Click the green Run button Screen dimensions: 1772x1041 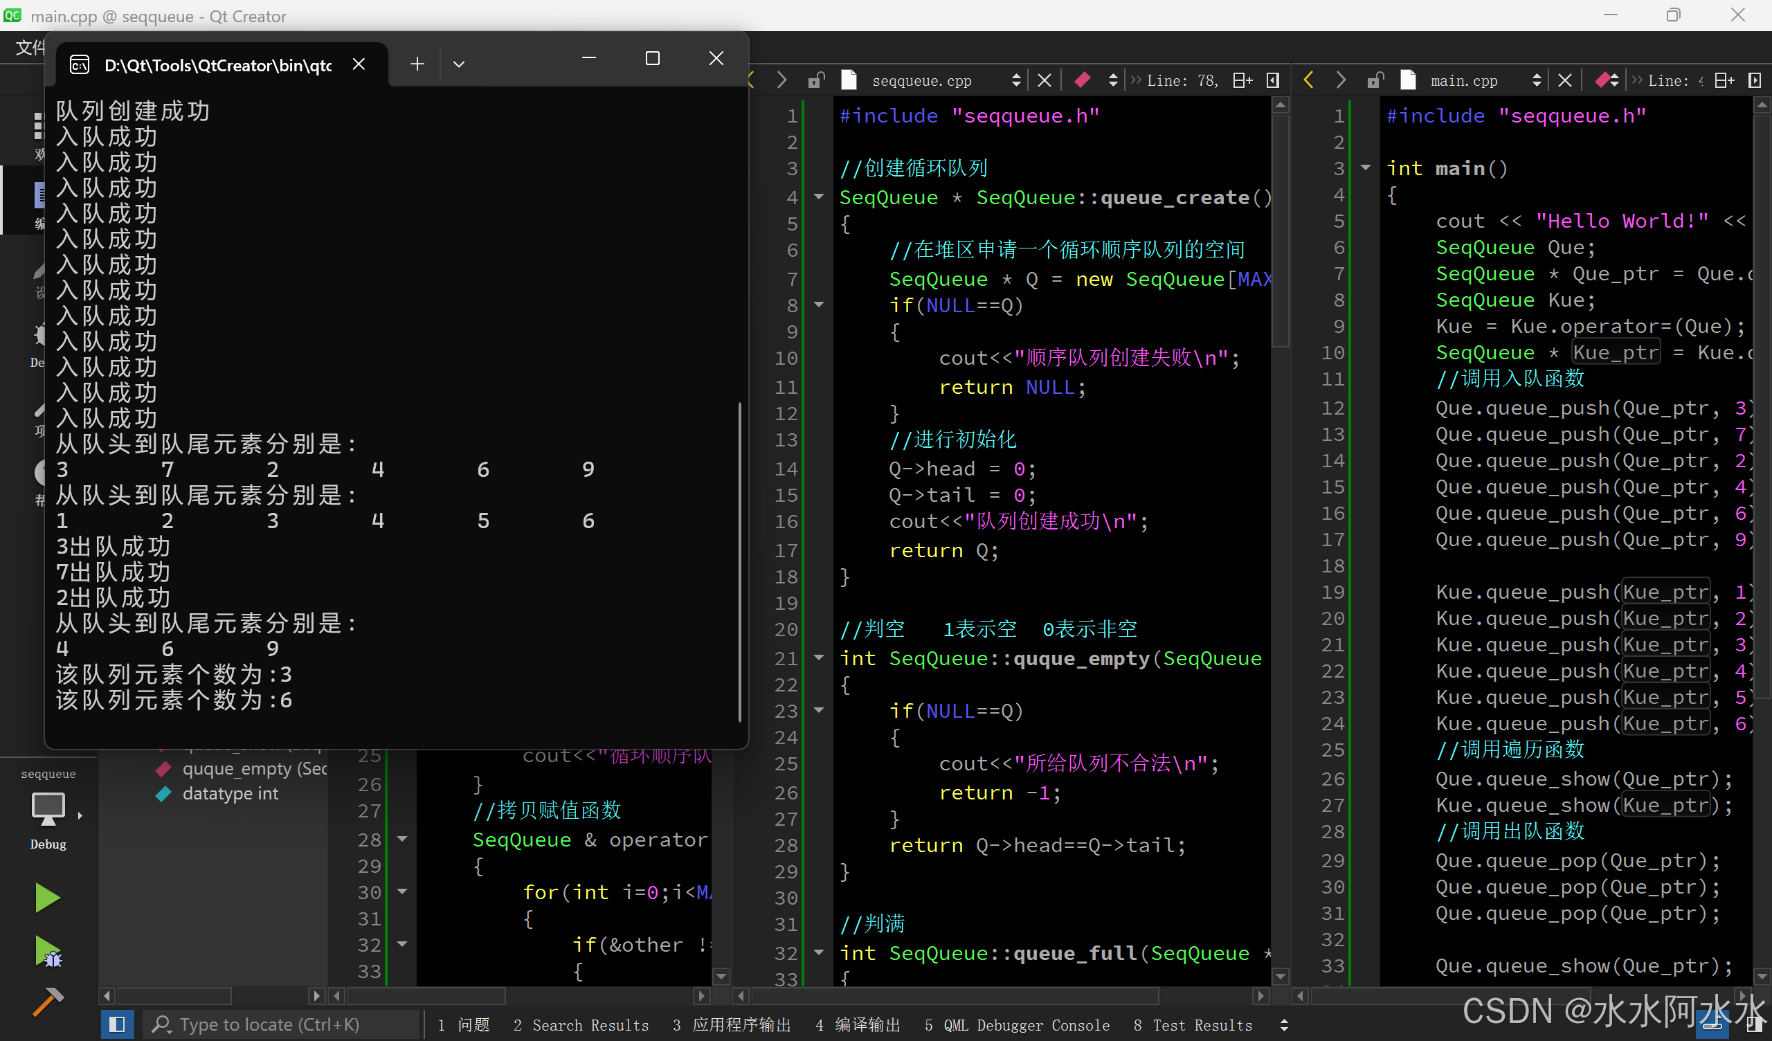pyautogui.click(x=47, y=898)
